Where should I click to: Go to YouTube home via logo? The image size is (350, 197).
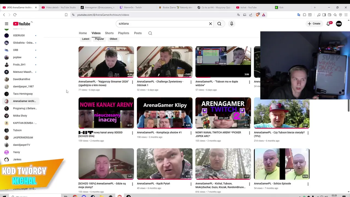(x=21, y=24)
